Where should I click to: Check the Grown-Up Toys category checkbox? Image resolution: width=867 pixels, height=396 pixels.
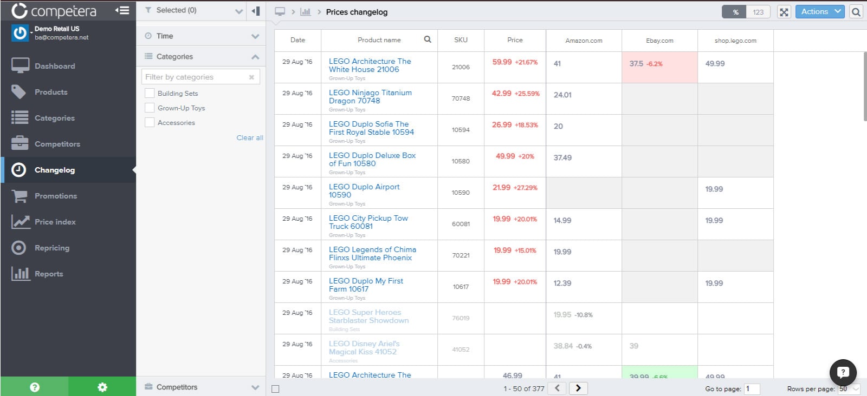tap(150, 108)
